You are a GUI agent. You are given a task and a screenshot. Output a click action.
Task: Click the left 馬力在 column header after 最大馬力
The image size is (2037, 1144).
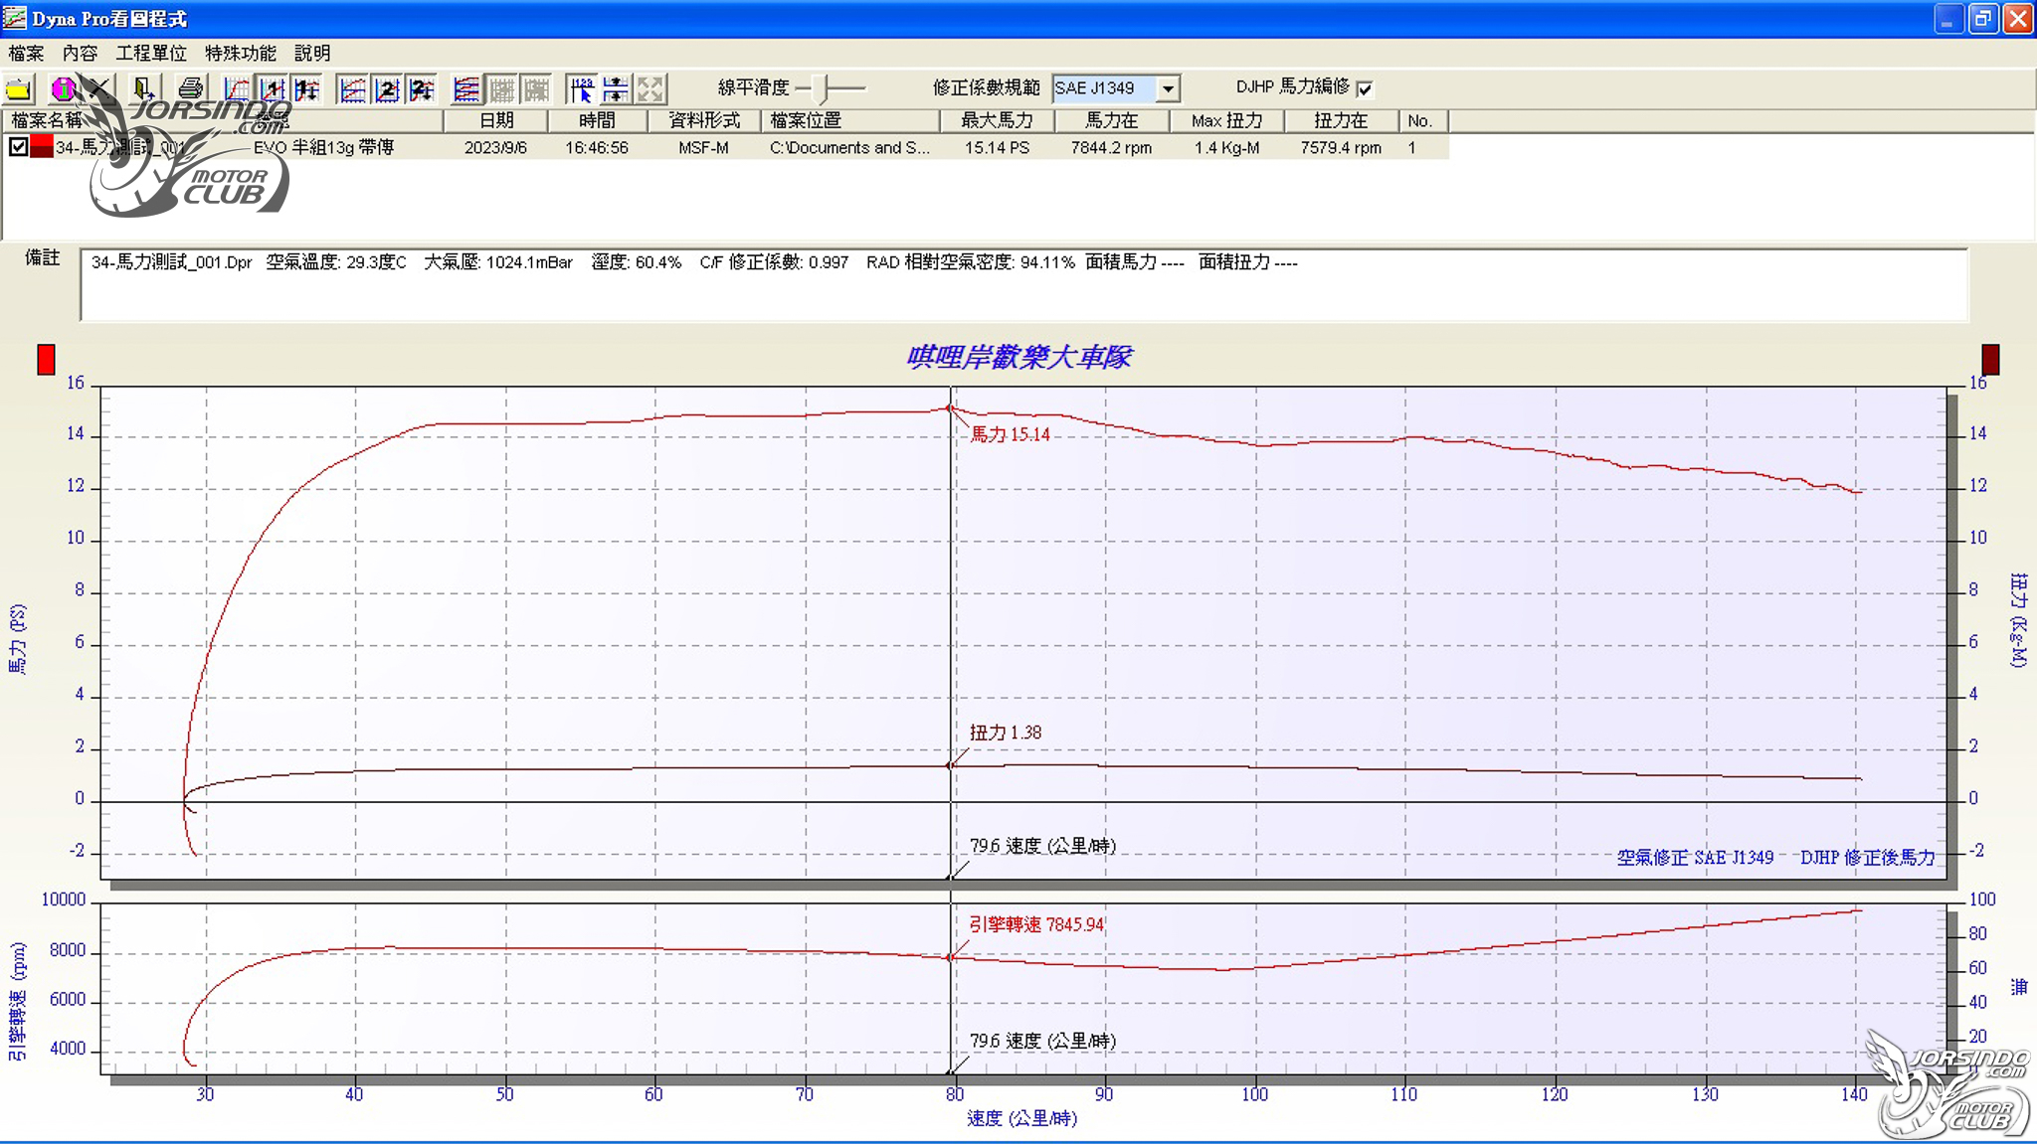(x=1112, y=121)
